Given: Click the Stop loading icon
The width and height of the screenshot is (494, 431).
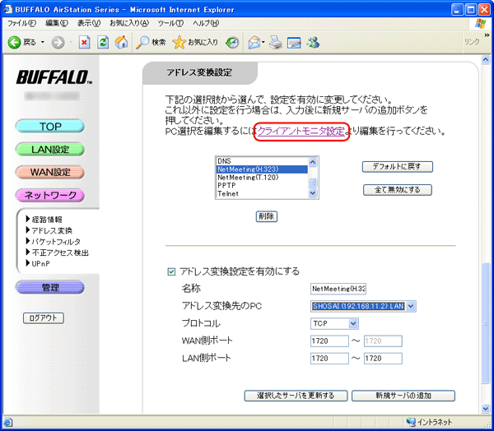Looking at the screenshot, I should (x=84, y=42).
